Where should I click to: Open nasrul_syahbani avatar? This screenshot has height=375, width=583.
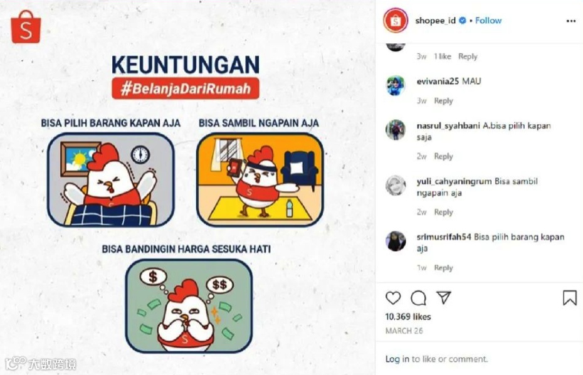[x=396, y=130]
